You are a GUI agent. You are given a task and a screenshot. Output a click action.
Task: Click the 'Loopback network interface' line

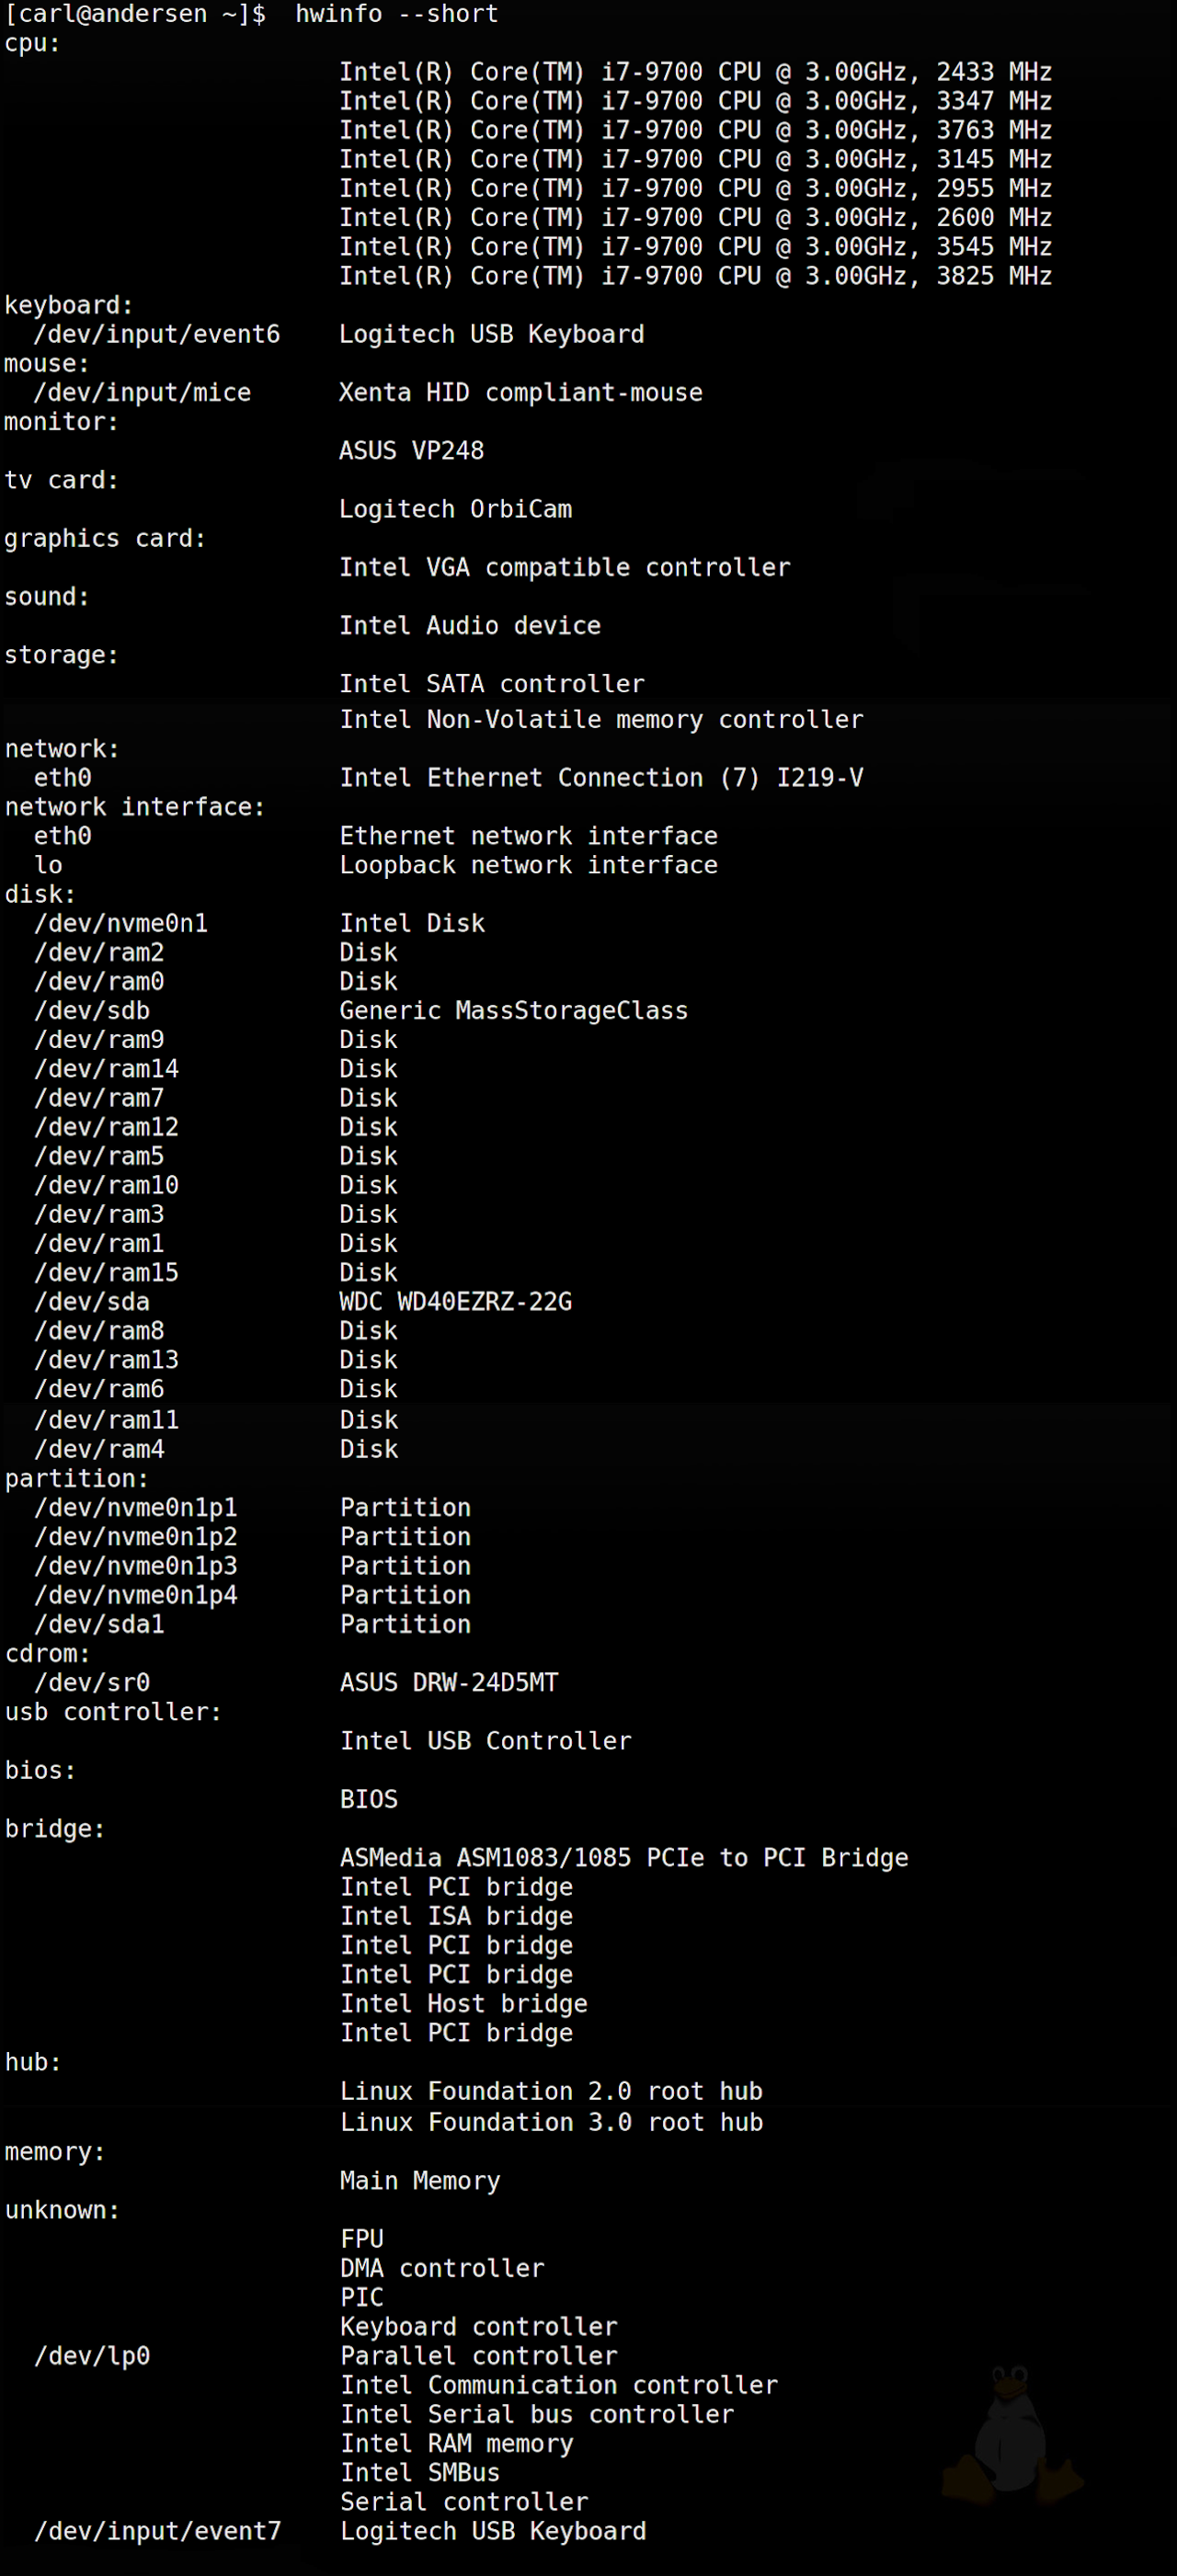528,865
